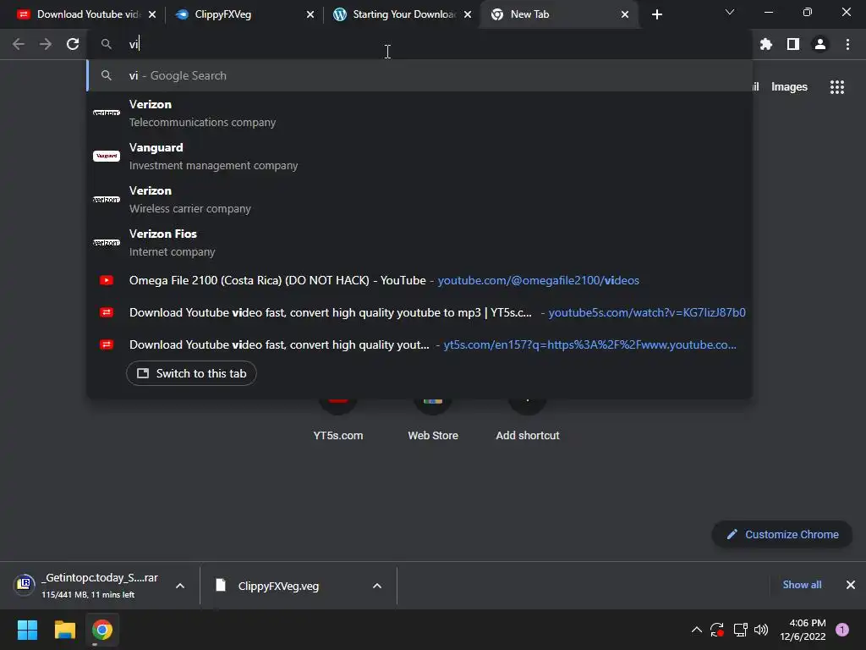866x650 pixels.
Task: Click YouTube icon beside Omega File suggestion
Action: 107,280
